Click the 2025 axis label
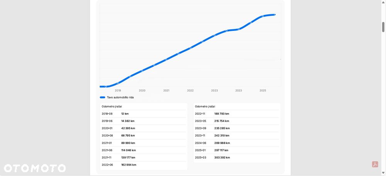The height and width of the screenshot is (176, 386). (263, 91)
